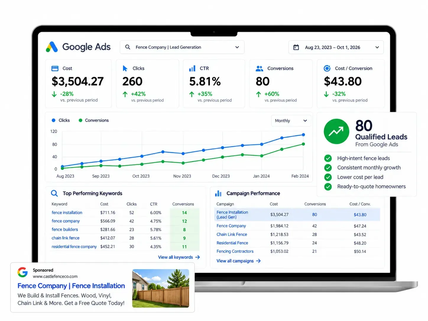This screenshot has width=428, height=321.
Task: Open the Fencing Contractors campaign
Action: tap(235, 251)
